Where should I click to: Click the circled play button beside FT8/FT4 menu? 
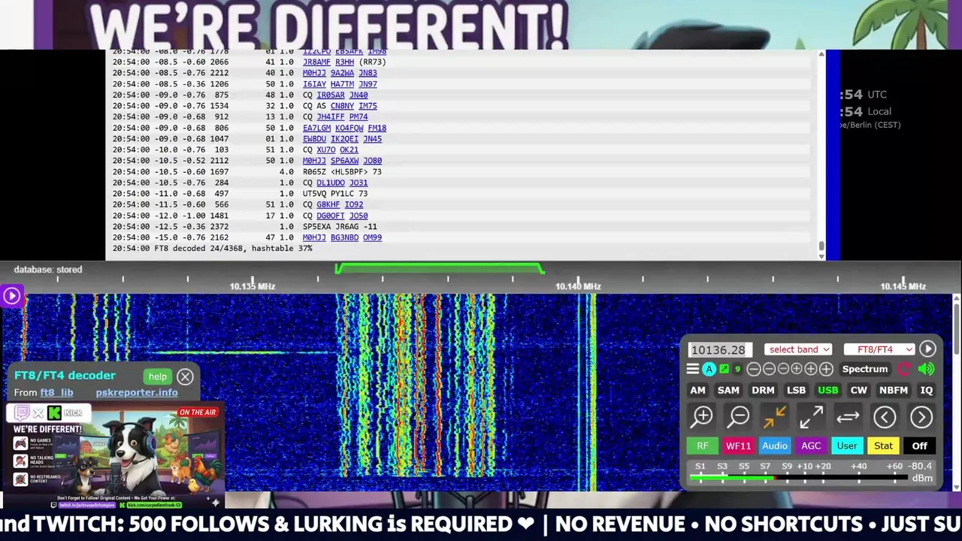(x=927, y=349)
